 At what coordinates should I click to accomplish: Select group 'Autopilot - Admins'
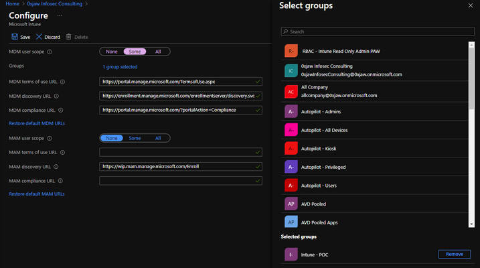tap(375, 111)
